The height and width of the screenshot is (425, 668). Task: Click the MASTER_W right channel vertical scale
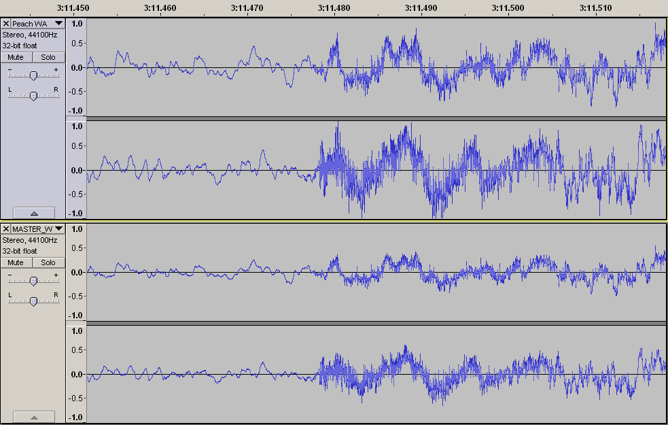[x=76, y=374]
